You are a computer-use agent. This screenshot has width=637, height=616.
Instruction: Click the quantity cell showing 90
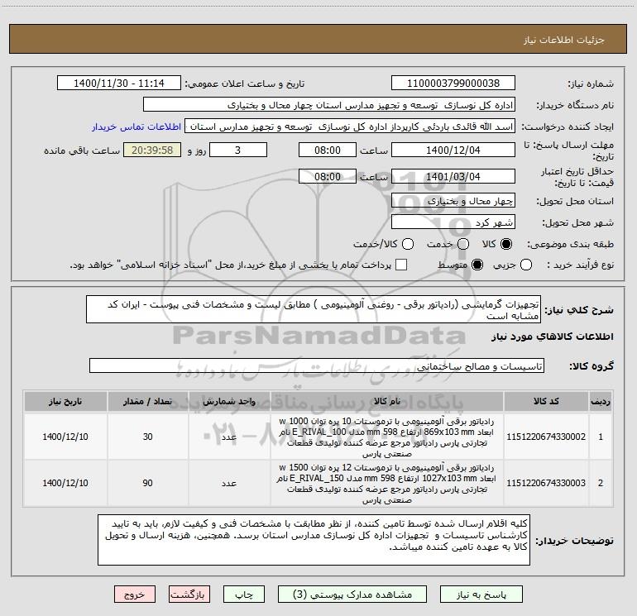[148, 483]
